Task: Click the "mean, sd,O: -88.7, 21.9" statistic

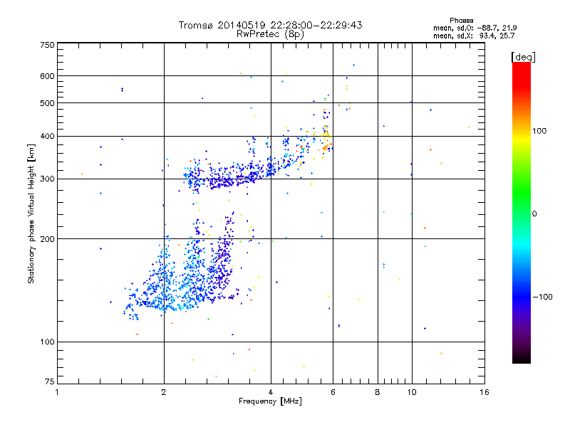Action: 475,28
